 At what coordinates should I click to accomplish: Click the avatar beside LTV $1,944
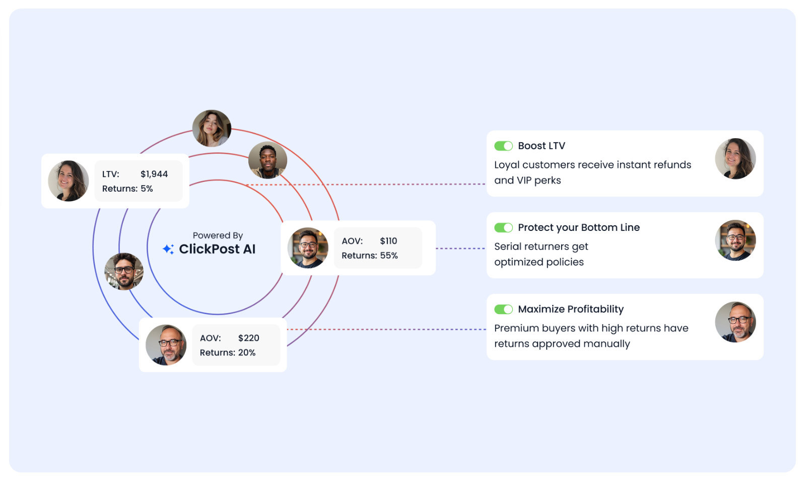[x=69, y=181]
